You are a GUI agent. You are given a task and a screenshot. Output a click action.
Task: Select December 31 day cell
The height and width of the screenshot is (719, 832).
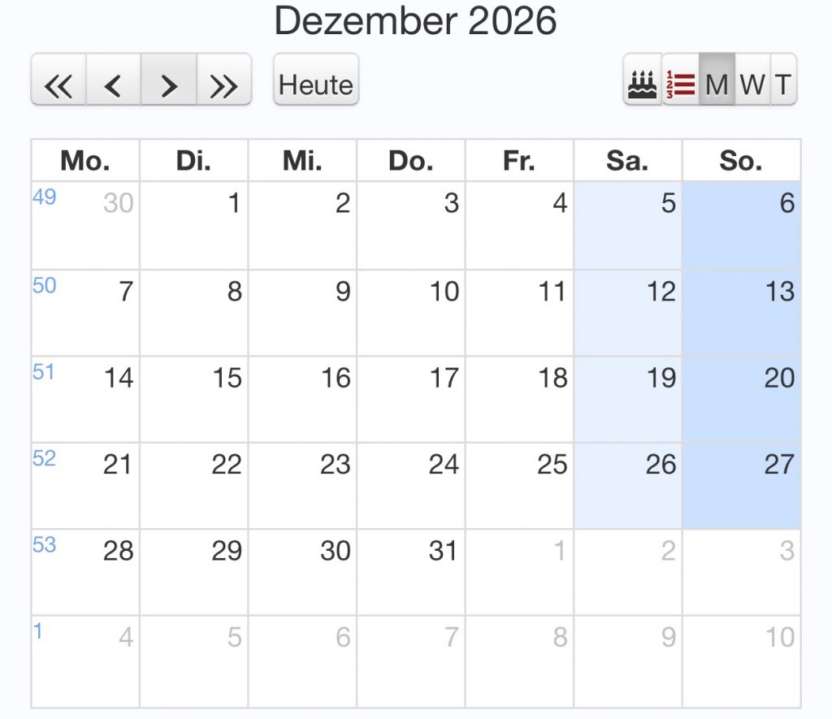click(411, 572)
